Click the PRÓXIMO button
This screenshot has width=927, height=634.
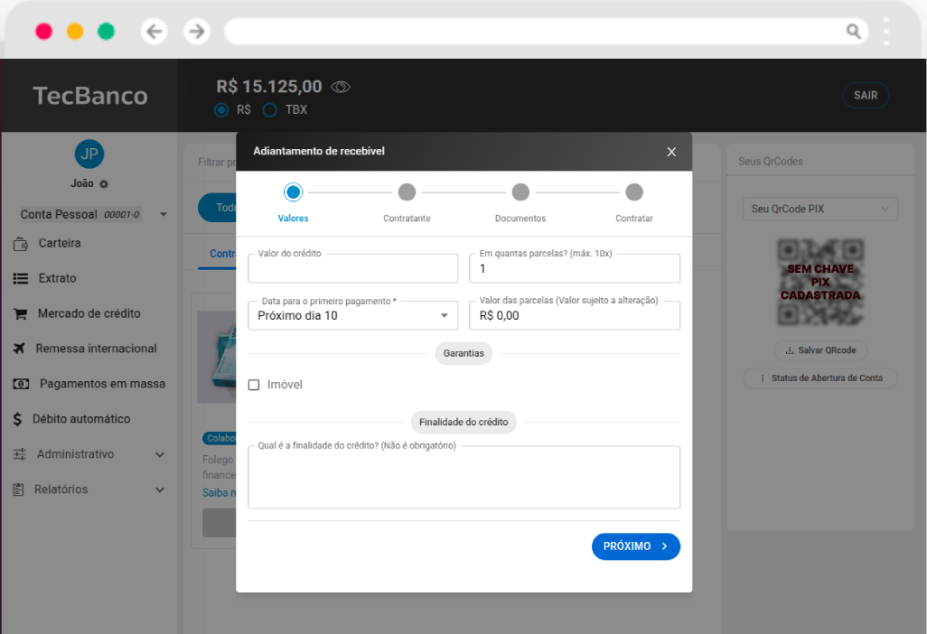pyautogui.click(x=635, y=546)
